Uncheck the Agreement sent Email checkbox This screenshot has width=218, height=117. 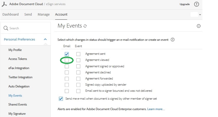coord(67,54)
